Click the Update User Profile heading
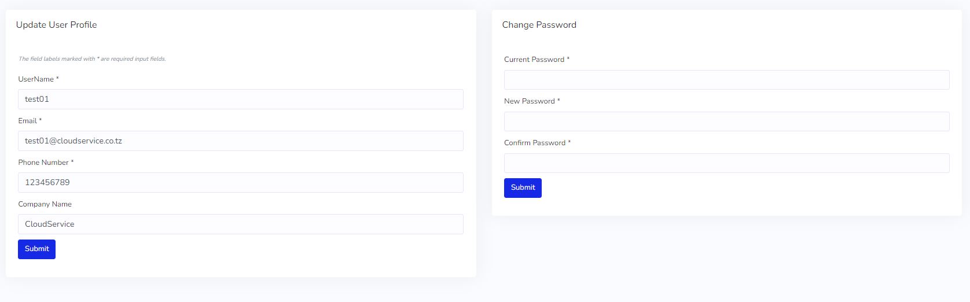Screen dimensions: 970x302 57,25
